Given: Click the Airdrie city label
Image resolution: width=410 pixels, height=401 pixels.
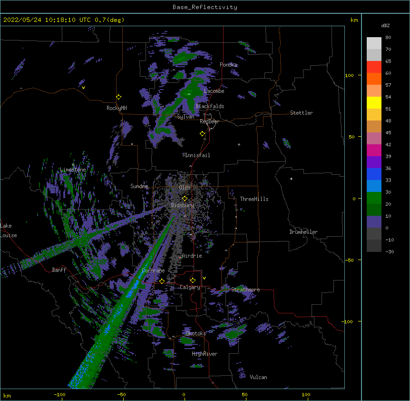Looking at the screenshot, I should 192,256.
